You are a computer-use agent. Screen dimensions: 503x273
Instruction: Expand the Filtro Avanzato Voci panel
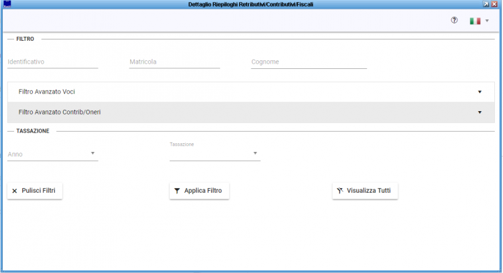click(x=251, y=92)
